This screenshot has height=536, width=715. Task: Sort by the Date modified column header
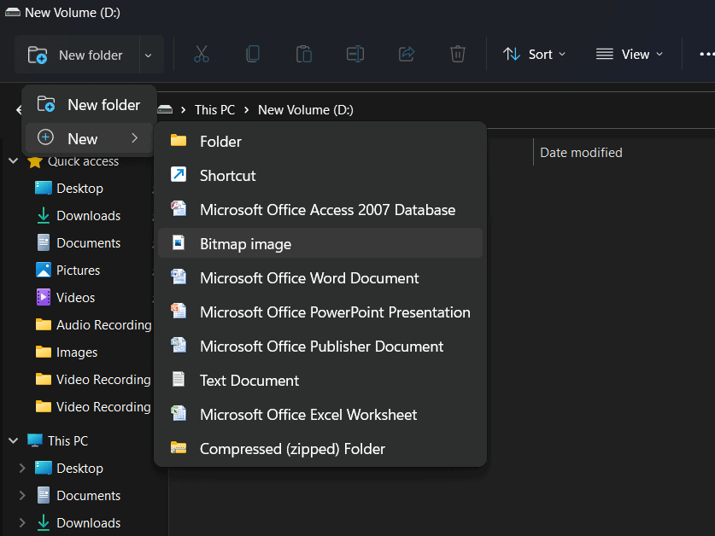[x=581, y=152]
